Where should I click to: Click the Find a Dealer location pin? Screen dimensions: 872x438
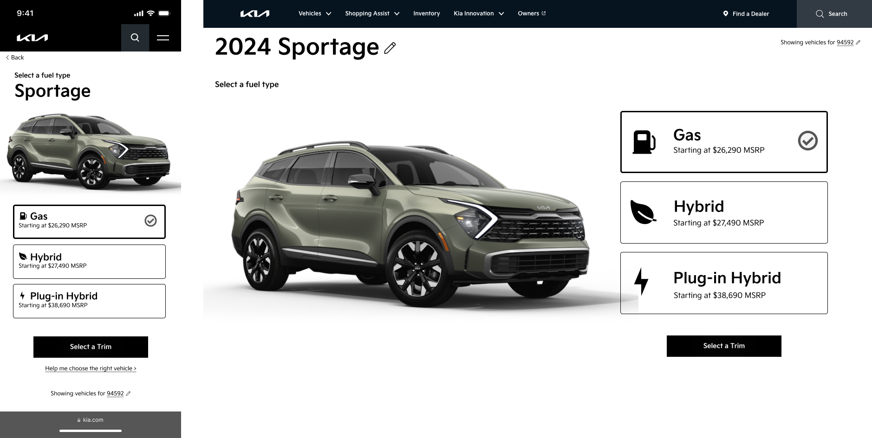point(725,13)
